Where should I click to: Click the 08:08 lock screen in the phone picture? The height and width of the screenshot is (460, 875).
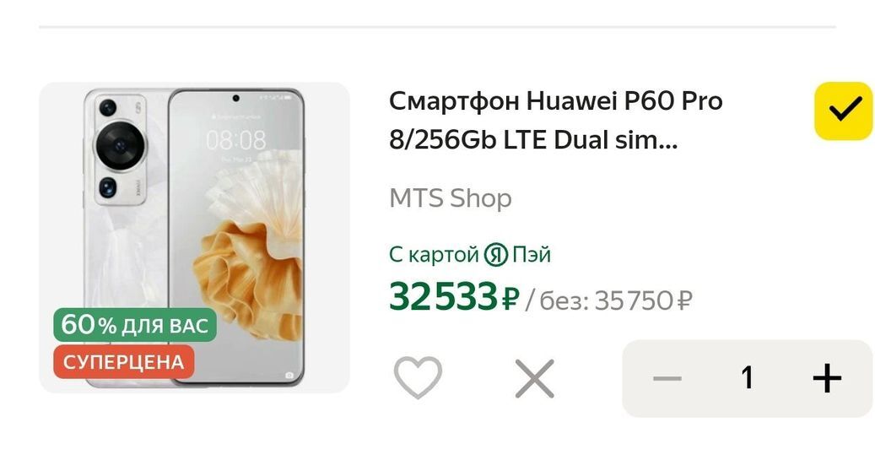pyautogui.click(x=236, y=140)
